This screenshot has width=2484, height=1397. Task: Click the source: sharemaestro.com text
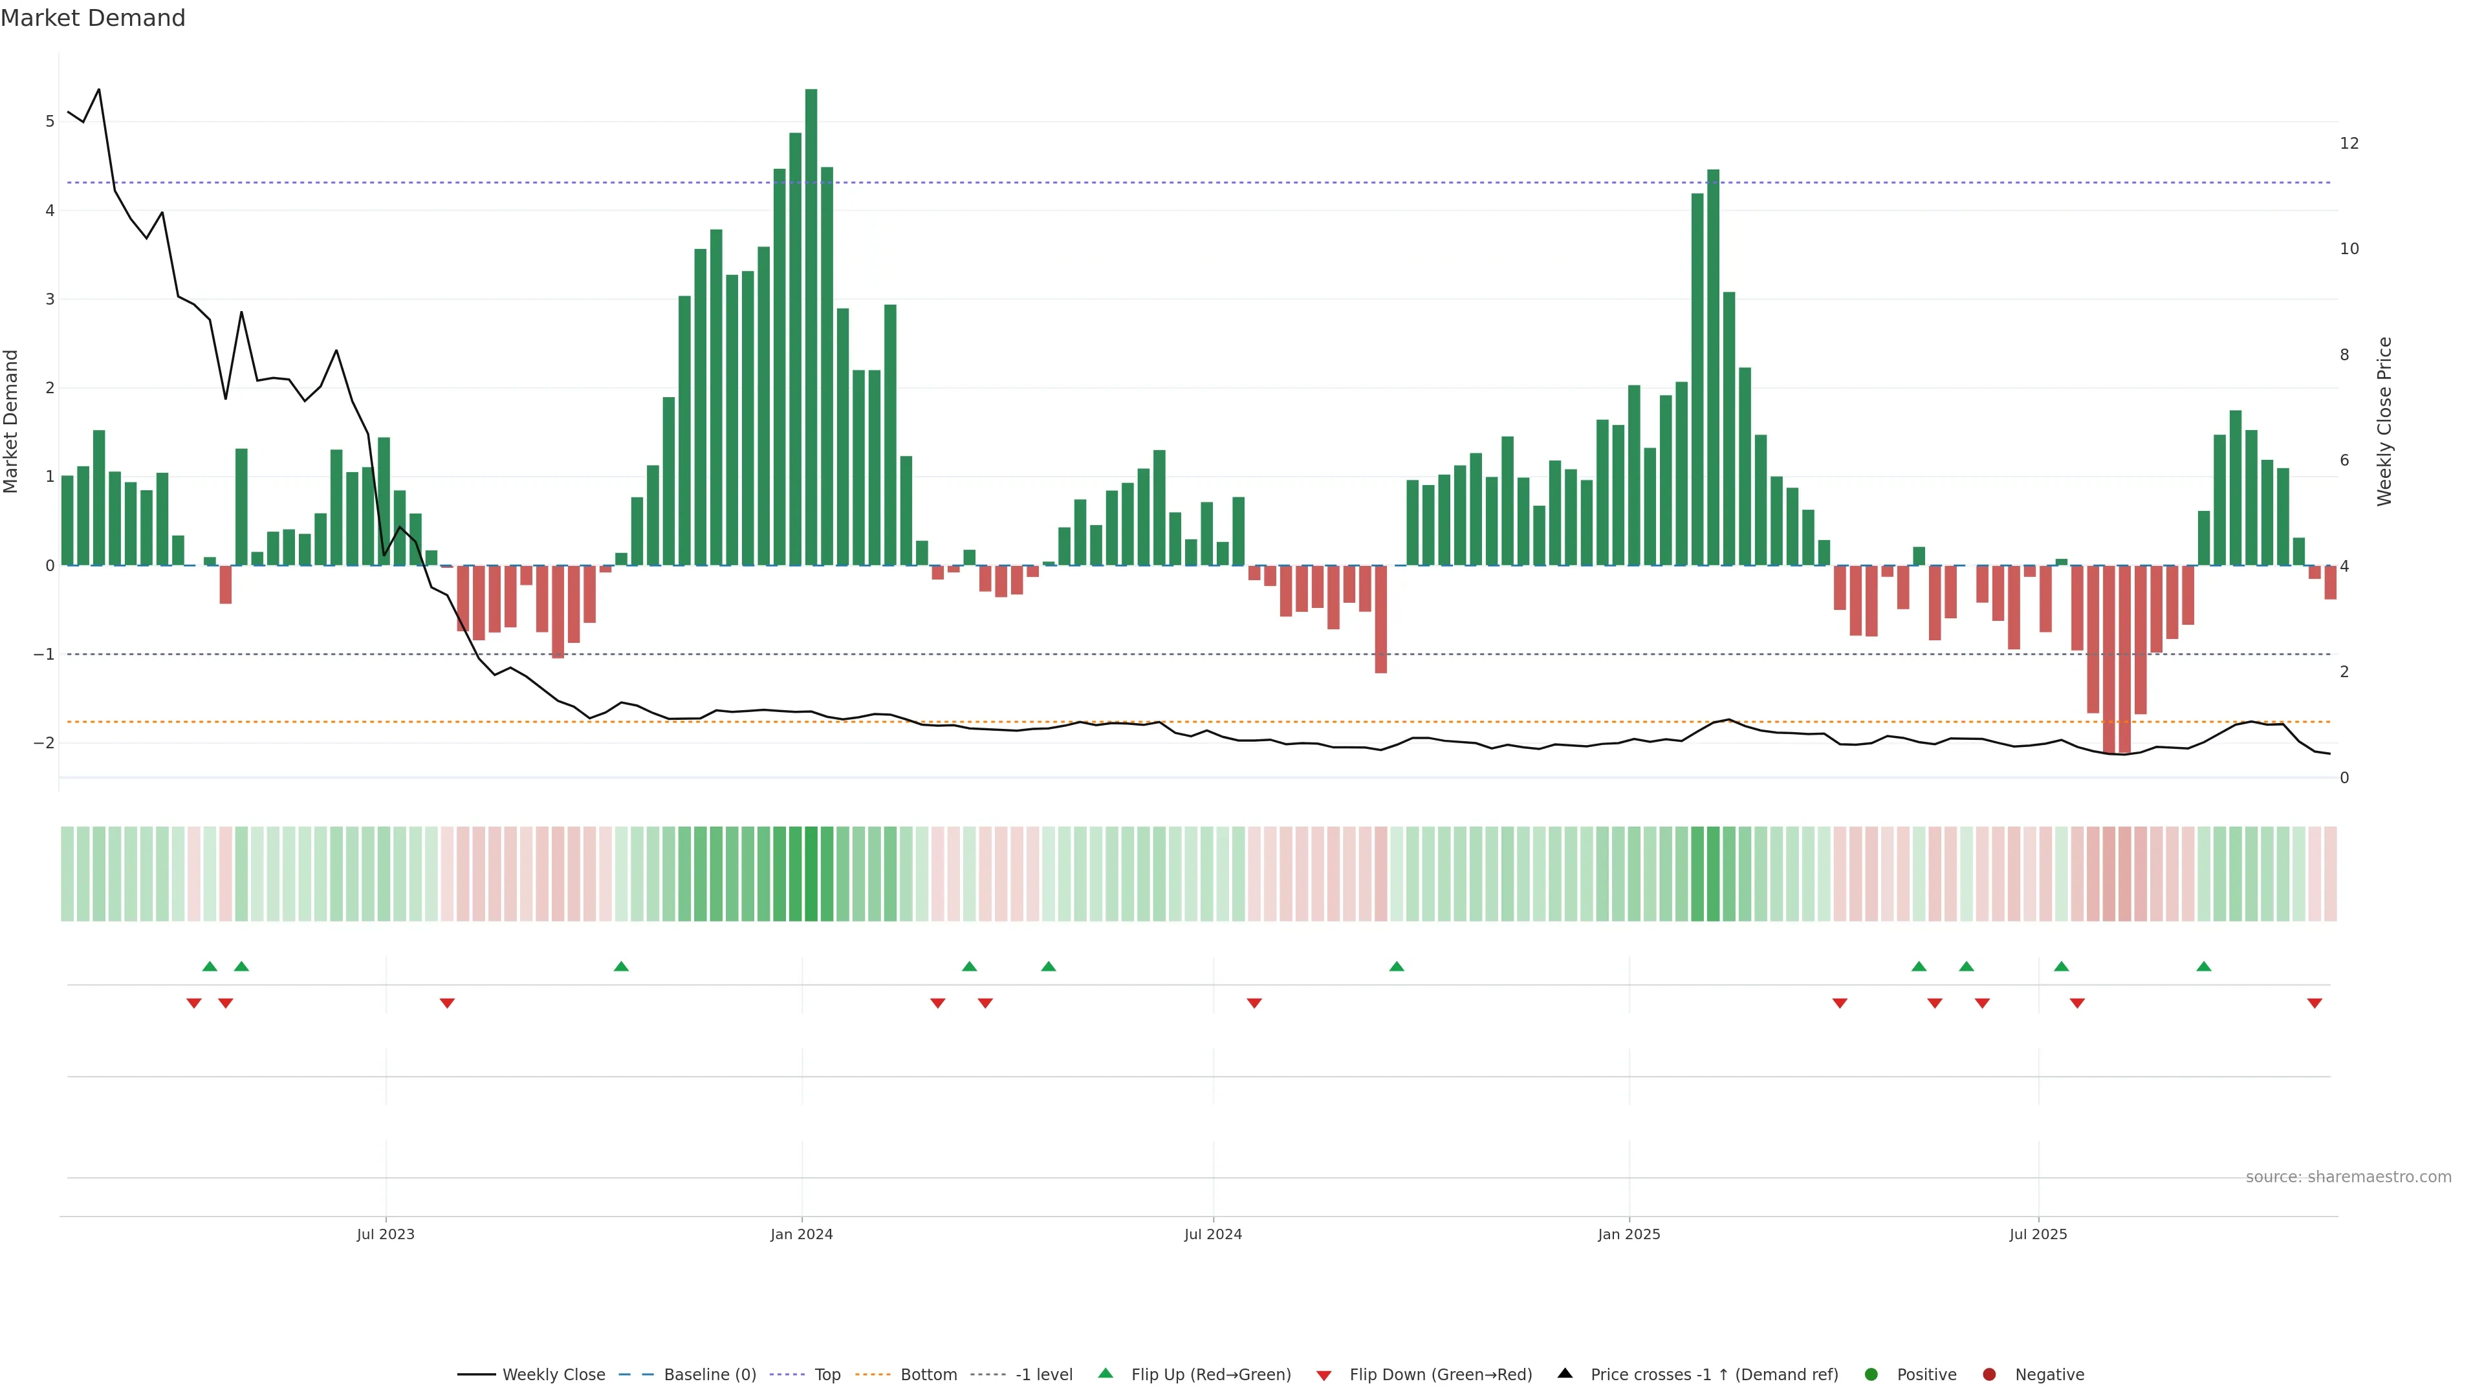(2348, 1176)
